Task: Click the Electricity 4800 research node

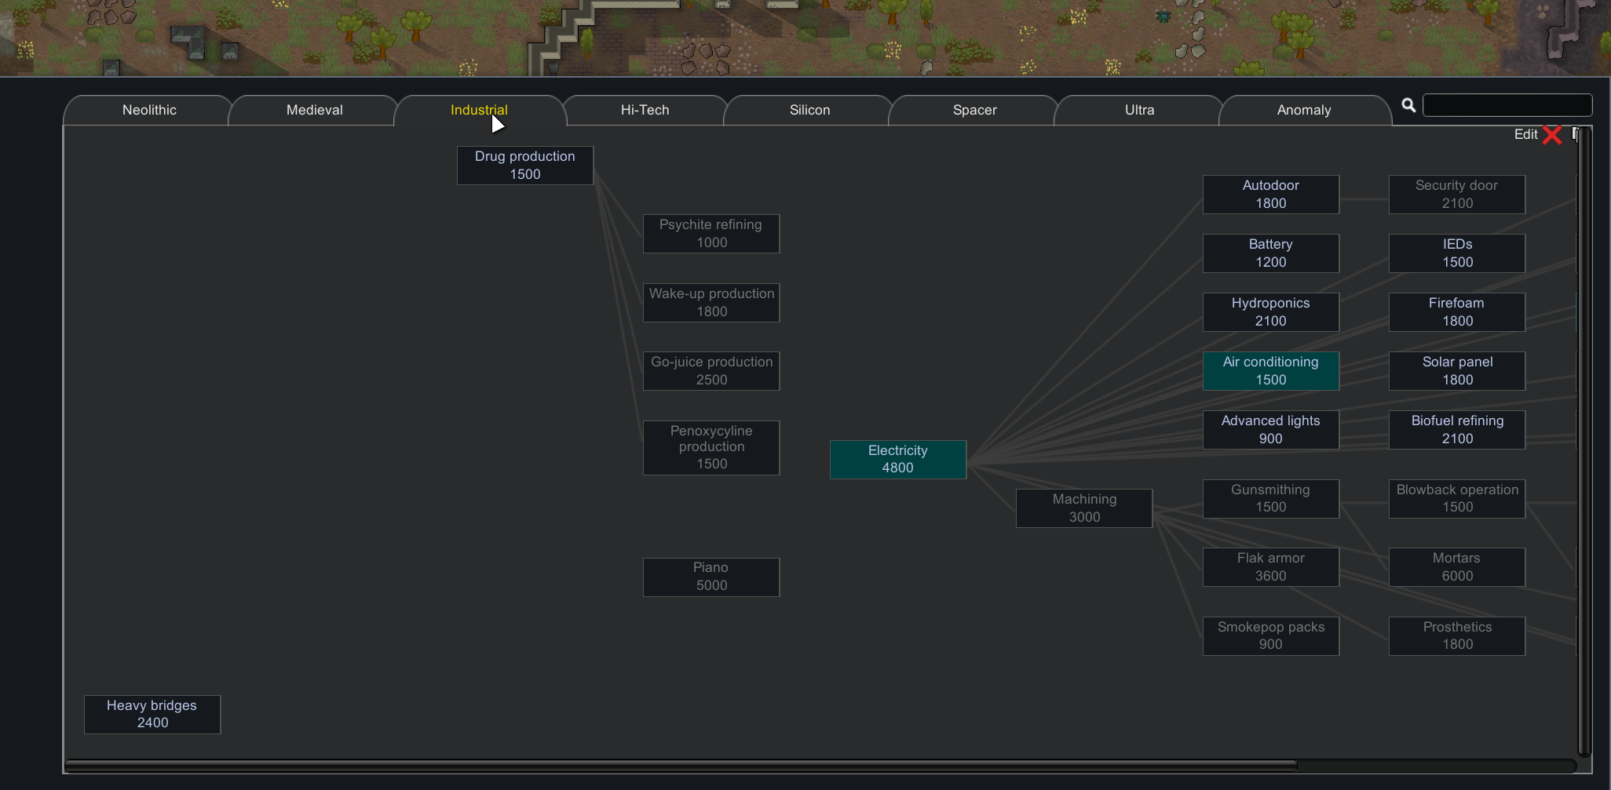Action: (x=898, y=460)
